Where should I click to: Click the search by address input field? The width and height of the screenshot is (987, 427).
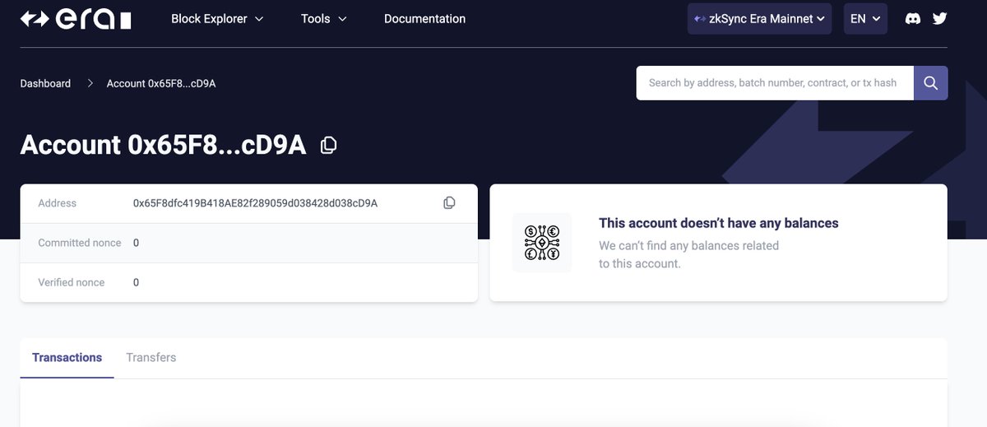(775, 83)
